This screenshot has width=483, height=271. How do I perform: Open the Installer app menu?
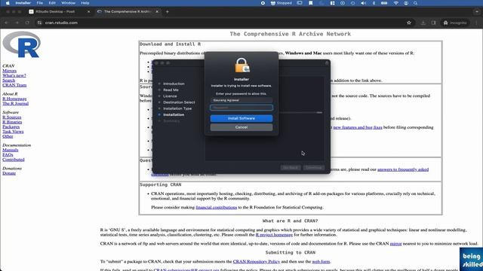(23, 3)
